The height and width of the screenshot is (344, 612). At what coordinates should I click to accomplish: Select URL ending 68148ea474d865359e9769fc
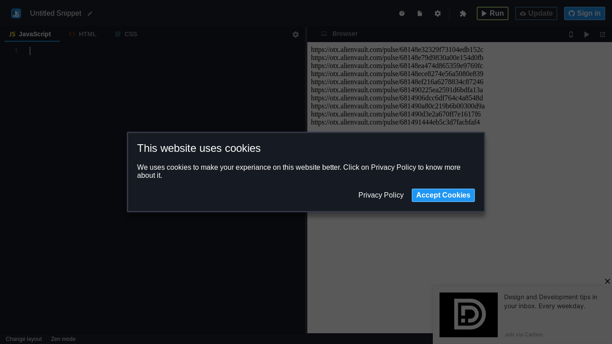coord(397,66)
